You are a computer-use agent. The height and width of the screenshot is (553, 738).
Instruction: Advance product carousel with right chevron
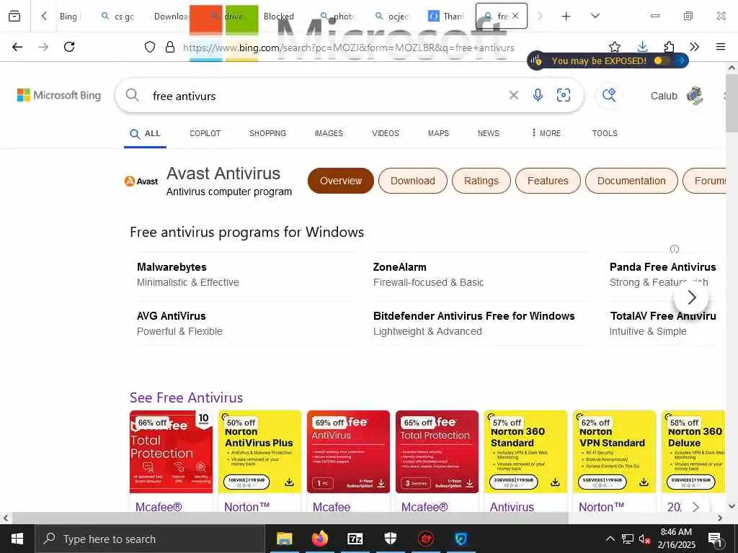pos(695,506)
